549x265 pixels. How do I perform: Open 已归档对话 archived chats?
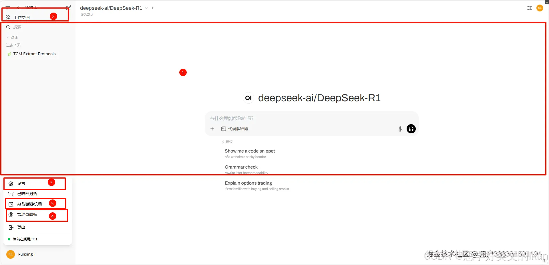[37, 194]
